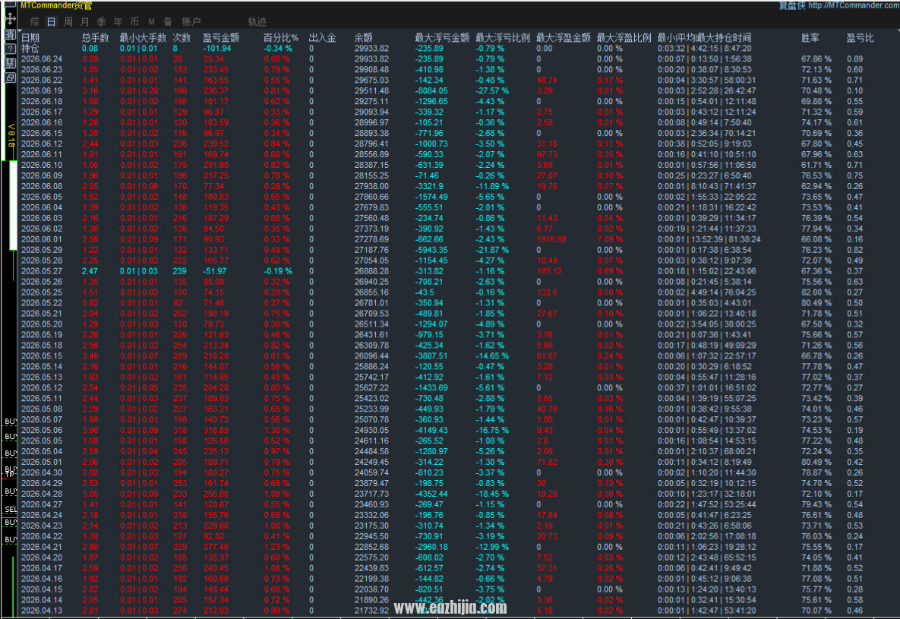
Task: Click total lots 3.40 value
Action: click(x=90, y=356)
